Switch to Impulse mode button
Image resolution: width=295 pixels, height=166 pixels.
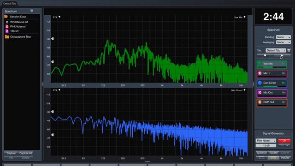pos(285,158)
